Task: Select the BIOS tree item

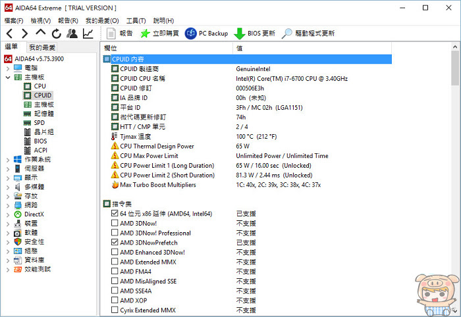Action: click(x=36, y=141)
